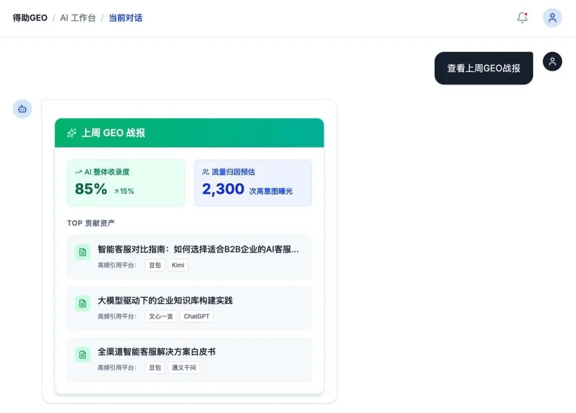Click the sparkle icon beside 上周 GEO 战报
The width and height of the screenshot is (576, 413).
point(71,133)
